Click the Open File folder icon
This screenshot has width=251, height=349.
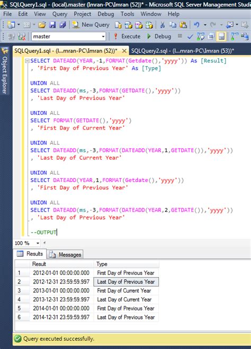pyautogui.click(x=42, y=25)
